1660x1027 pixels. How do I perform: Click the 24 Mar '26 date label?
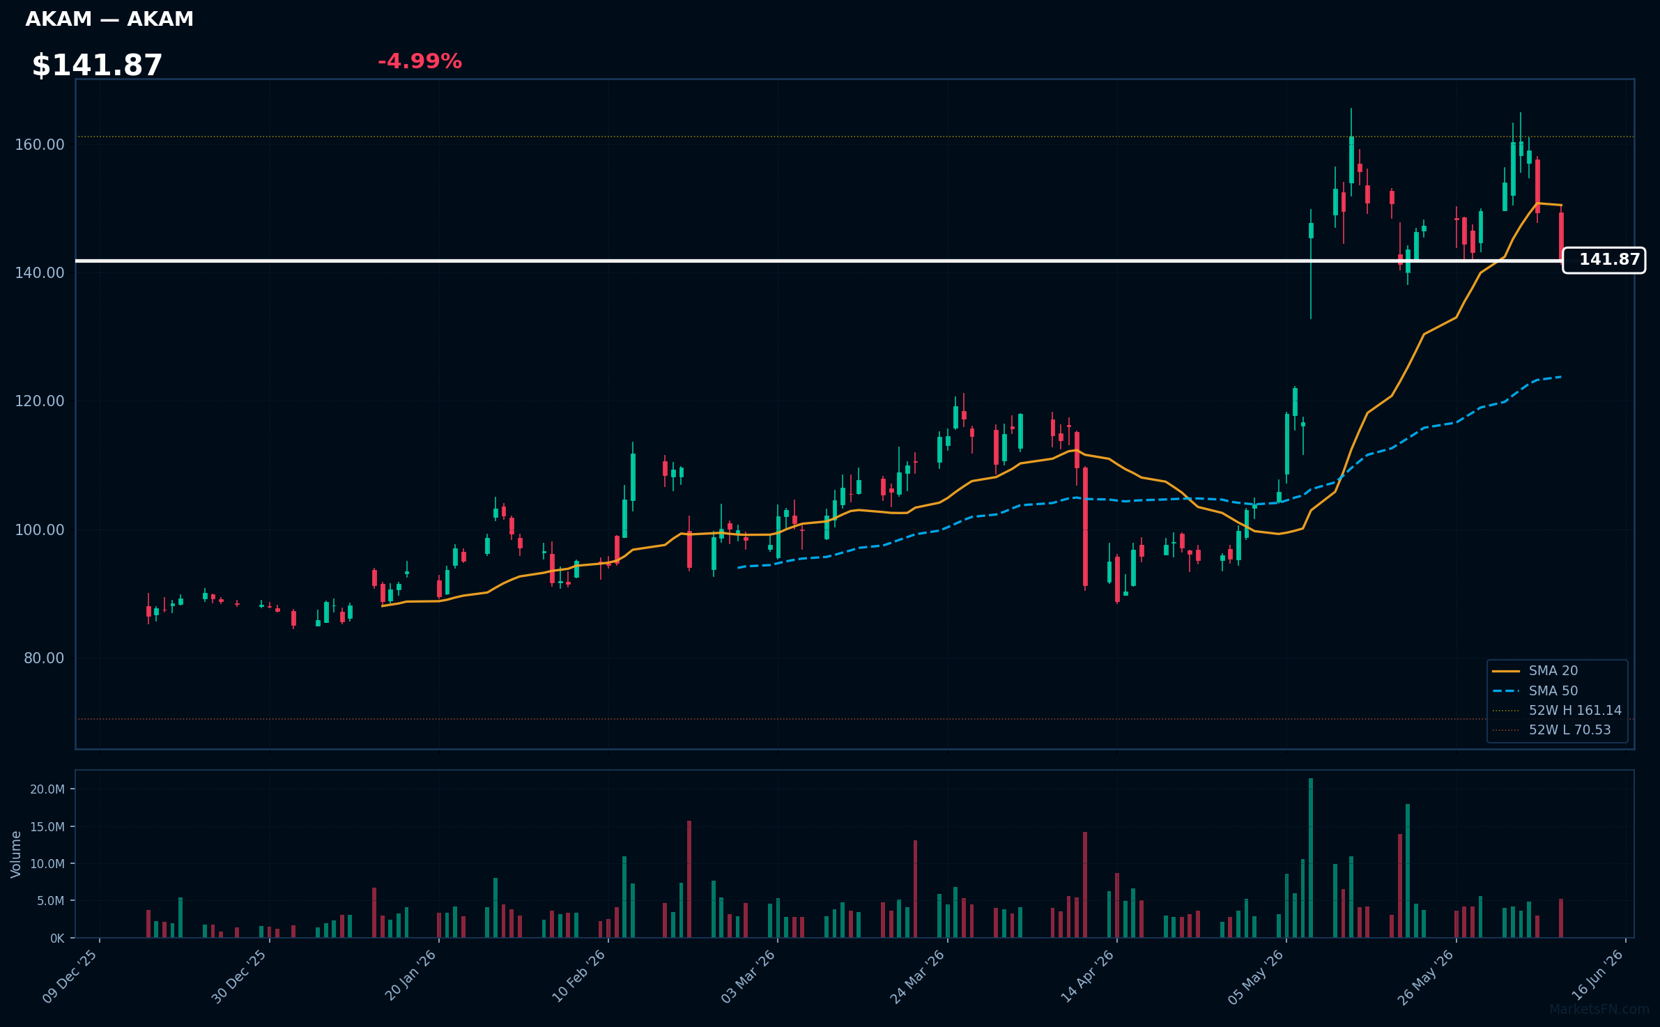coord(918,976)
